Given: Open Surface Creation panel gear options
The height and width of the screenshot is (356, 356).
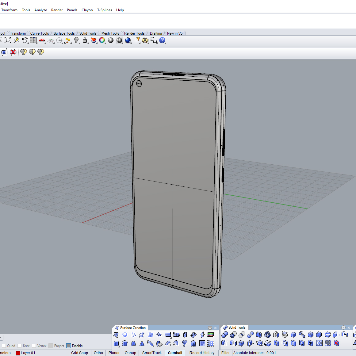Looking at the screenshot, I should [x=210, y=328].
